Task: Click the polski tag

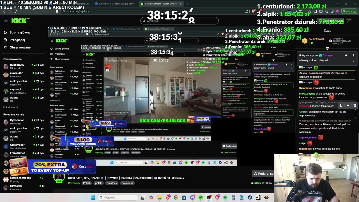Action: tap(98, 183)
